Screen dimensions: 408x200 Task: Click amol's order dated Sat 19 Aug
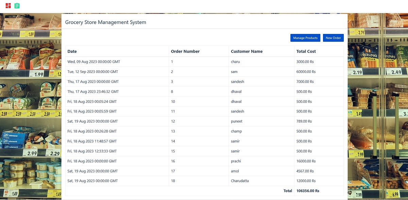(x=204, y=171)
